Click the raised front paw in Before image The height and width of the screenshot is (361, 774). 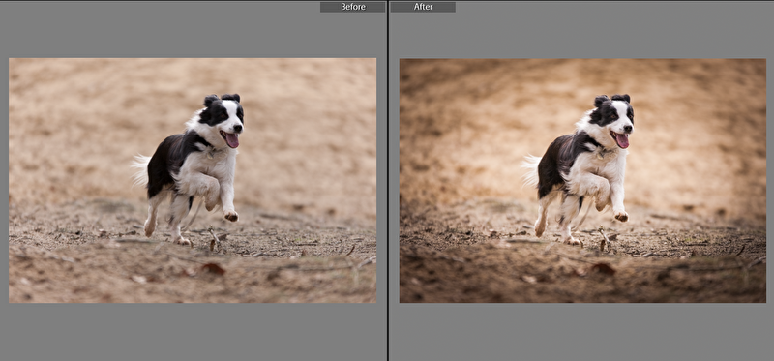click(230, 216)
